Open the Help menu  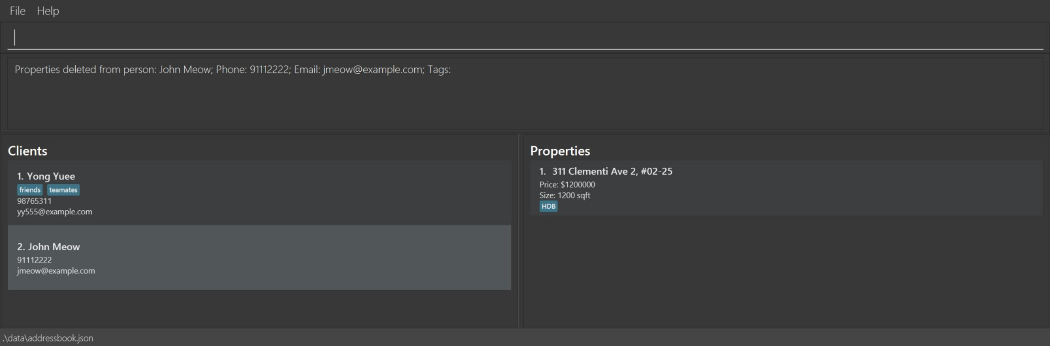[x=48, y=11]
